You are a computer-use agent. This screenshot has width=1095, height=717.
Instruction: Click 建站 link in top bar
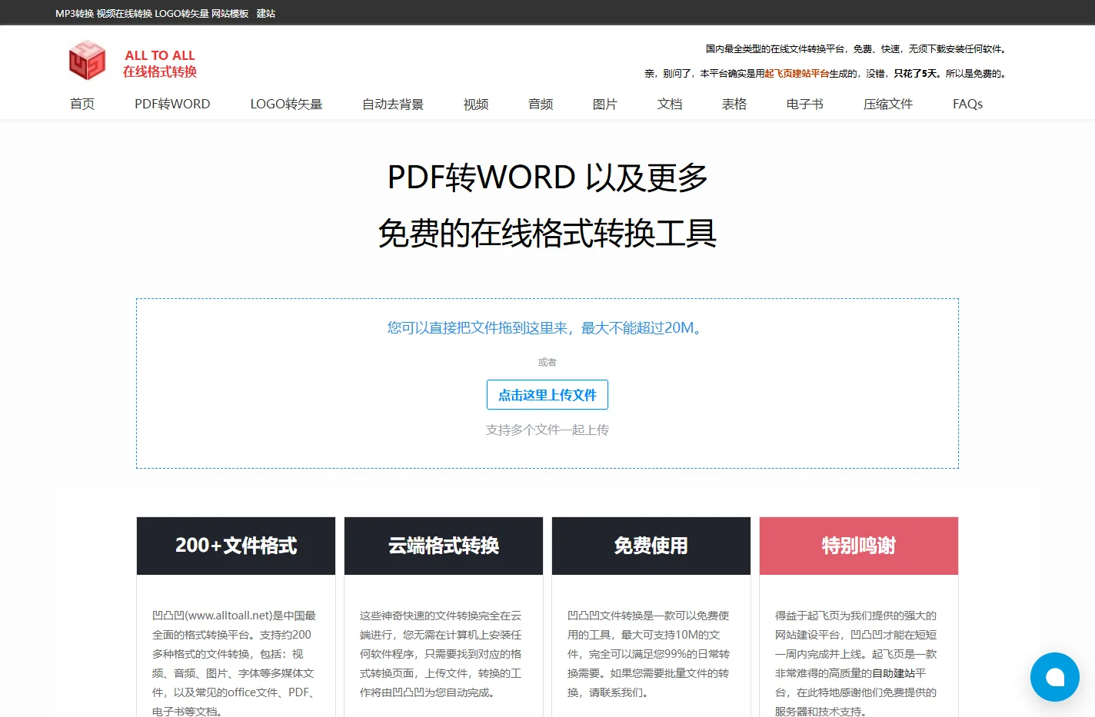click(x=266, y=13)
